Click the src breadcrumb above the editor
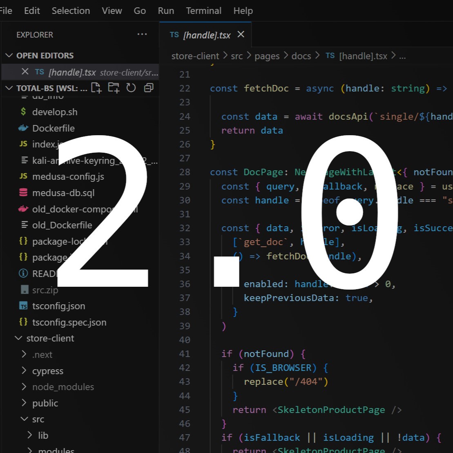453x453 pixels. point(237,56)
